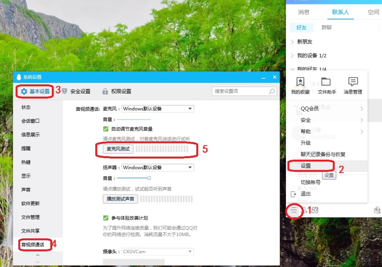Select 文件管理 in settings sidebar
This screenshot has height=267, width=382.
click(30, 217)
